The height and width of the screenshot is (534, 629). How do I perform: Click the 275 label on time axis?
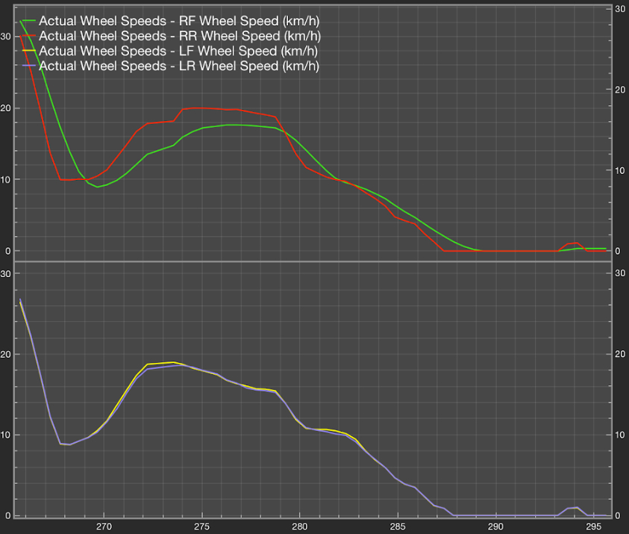tap(201, 527)
